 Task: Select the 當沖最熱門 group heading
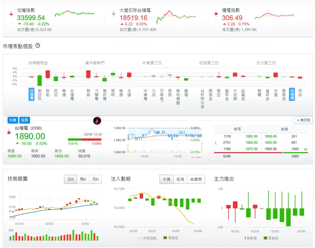click(x=95, y=63)
